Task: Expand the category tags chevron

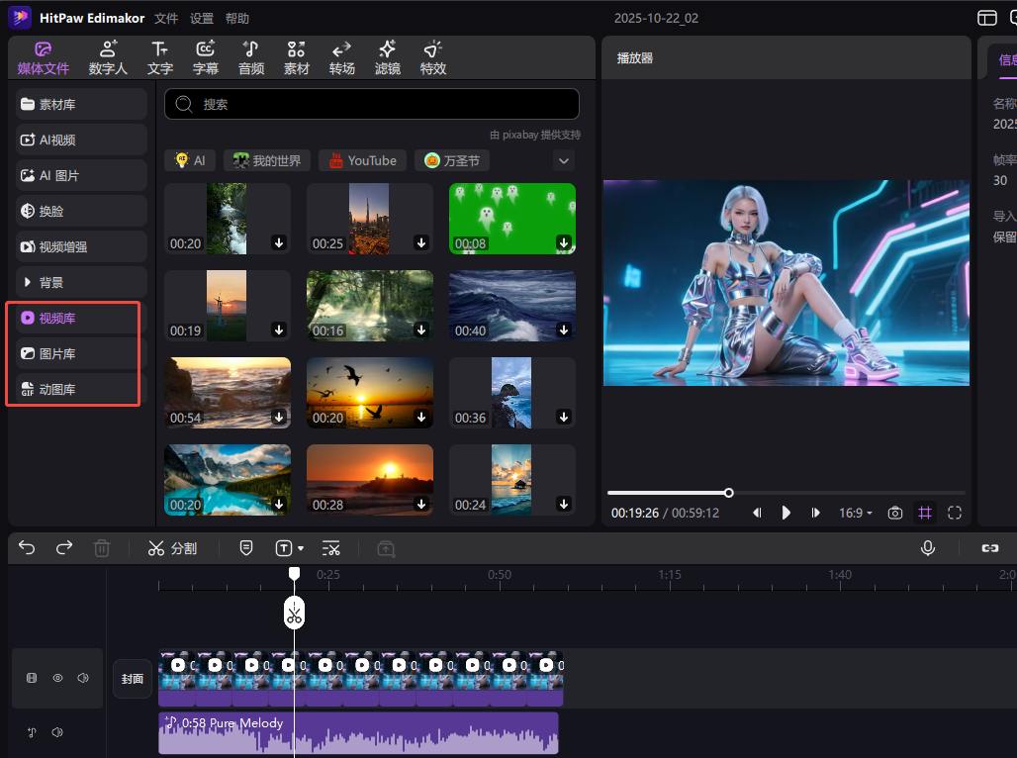Action: click(564, 160)
